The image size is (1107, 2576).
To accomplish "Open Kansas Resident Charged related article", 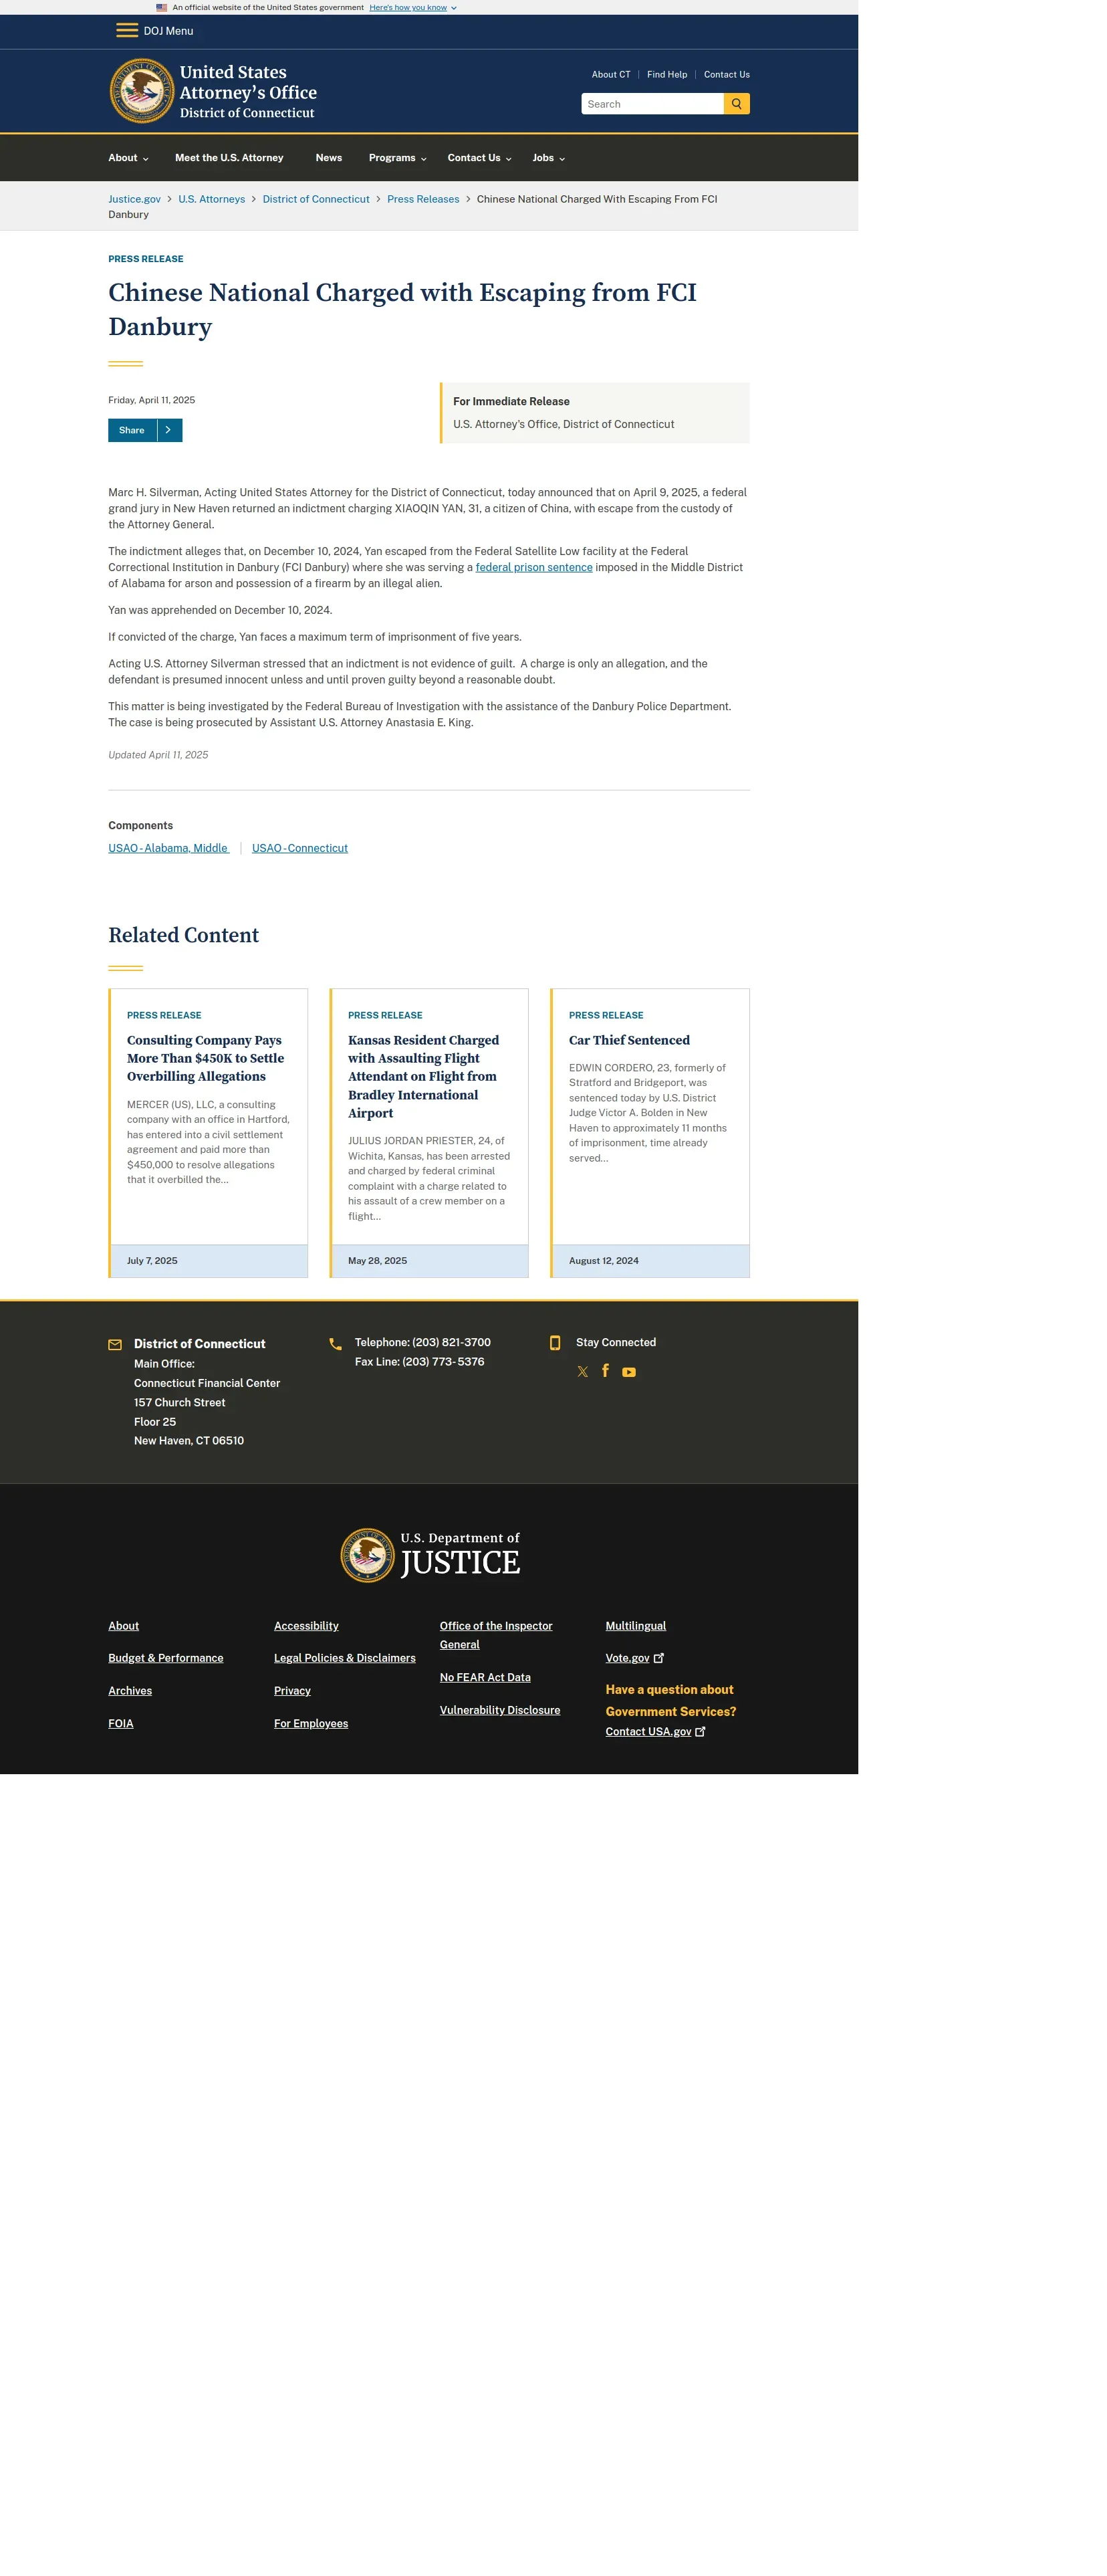I will point(423,1077).
